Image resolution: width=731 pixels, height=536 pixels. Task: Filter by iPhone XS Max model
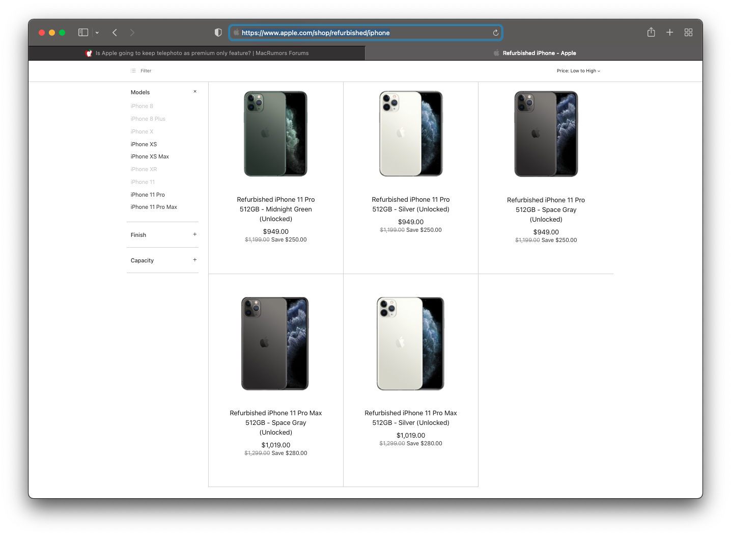tap(150, 156)
